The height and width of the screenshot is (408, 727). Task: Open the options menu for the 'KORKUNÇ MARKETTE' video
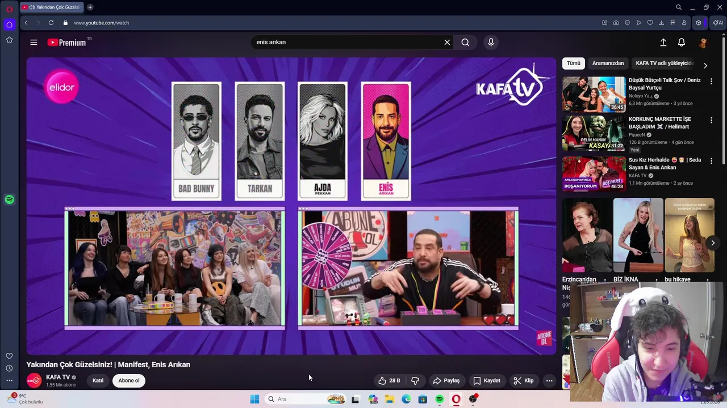(x=711, y=121)
